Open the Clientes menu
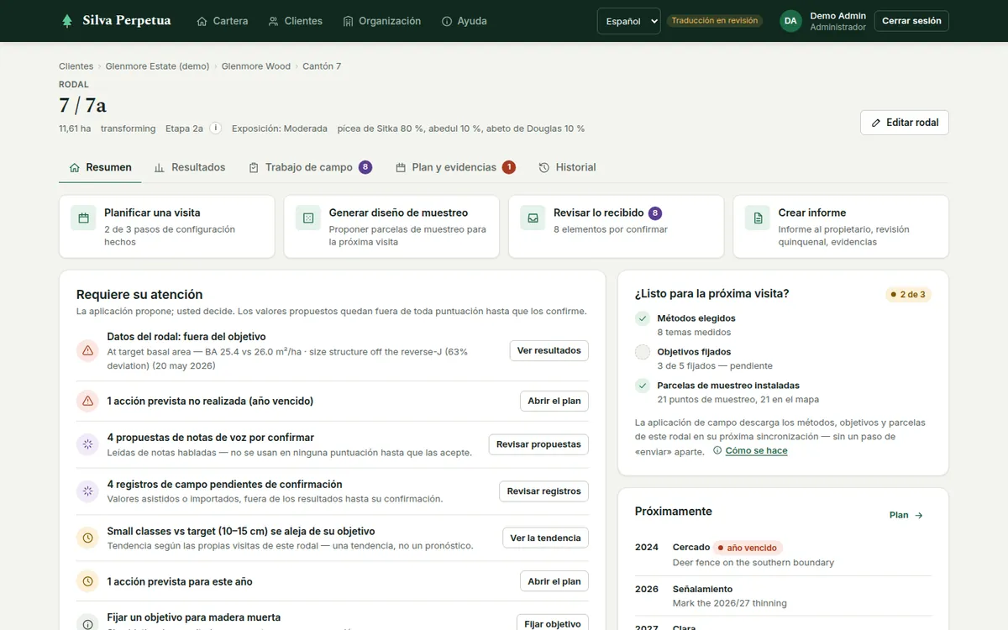 pyautogui.click(x=295, y=21)
